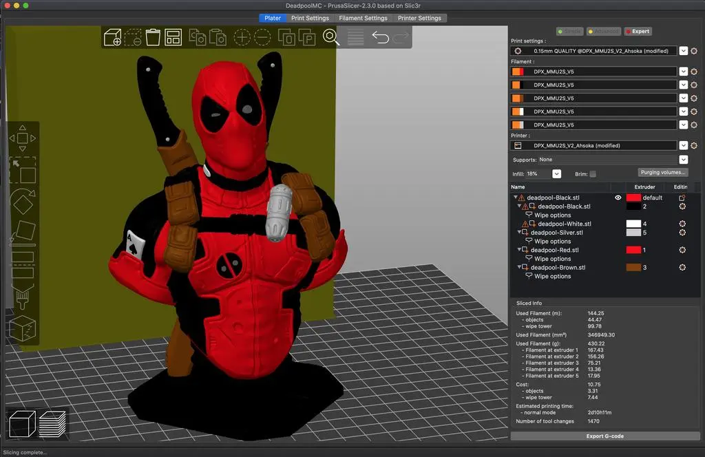
Task: Open the Search magnifier tool
Action: point(331,37)
